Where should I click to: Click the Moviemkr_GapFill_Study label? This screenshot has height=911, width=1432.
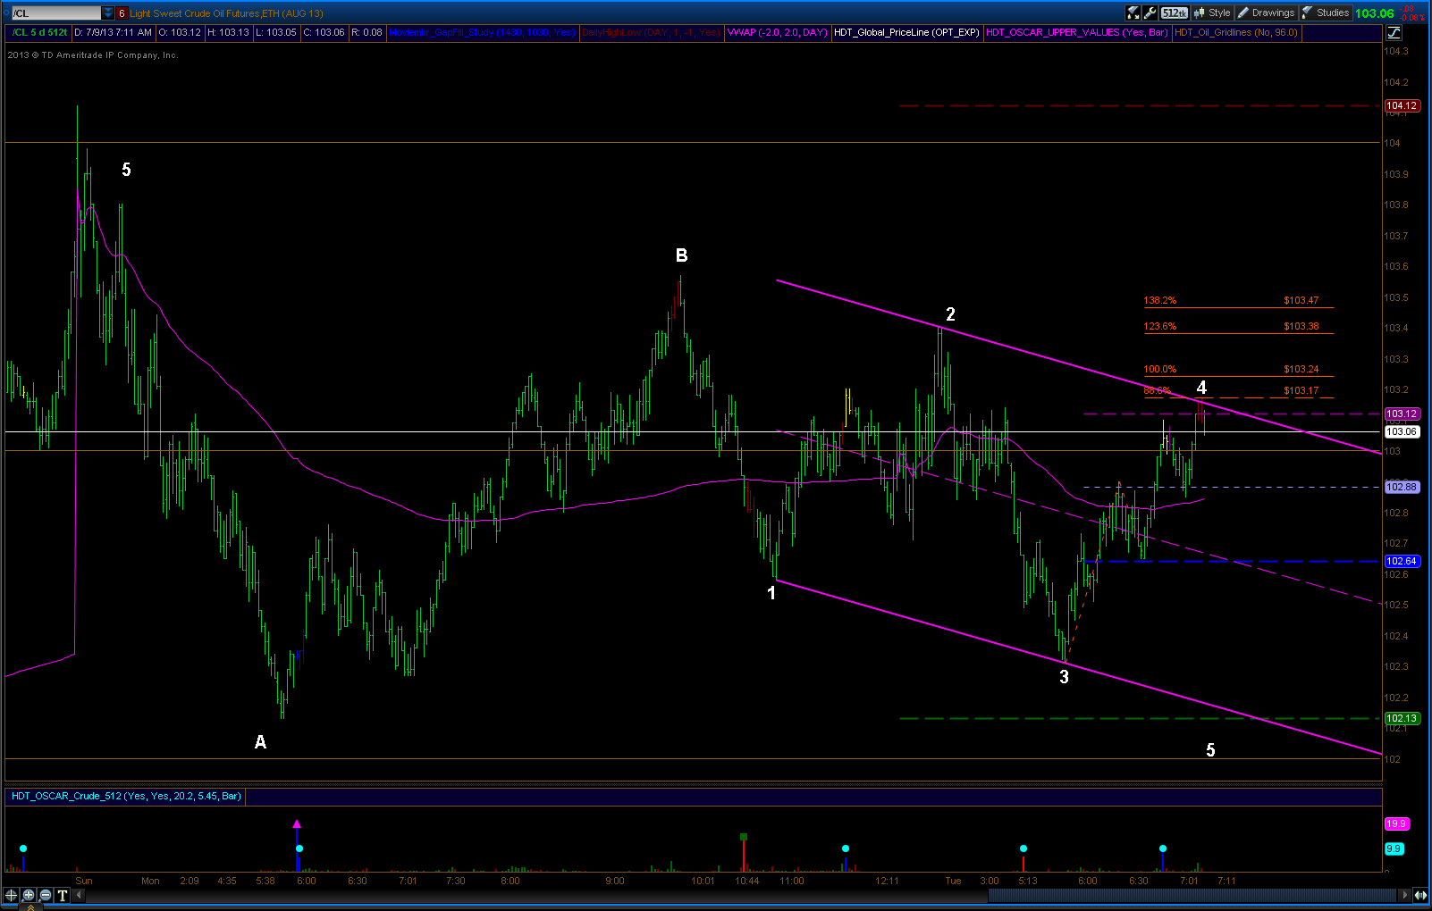483,32
